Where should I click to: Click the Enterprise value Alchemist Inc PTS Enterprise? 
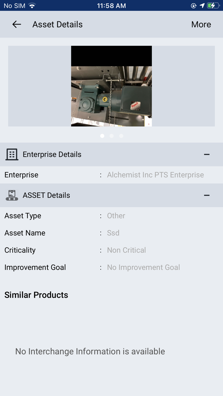click(x=155, y=175)
